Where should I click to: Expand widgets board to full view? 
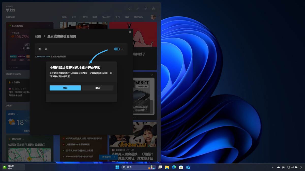(138, 9)
